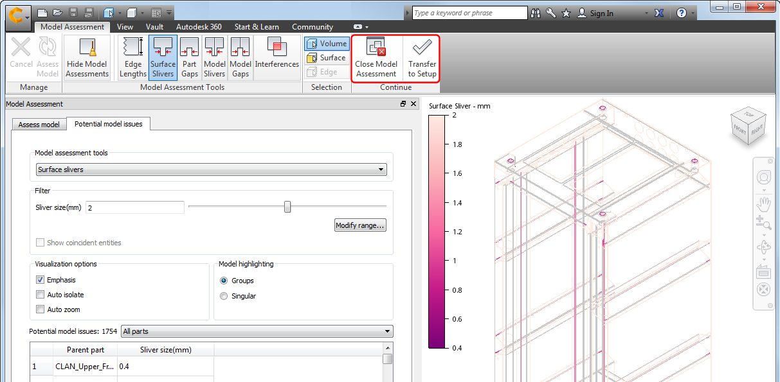Click the keyword search box

click(x=469, y=13)
